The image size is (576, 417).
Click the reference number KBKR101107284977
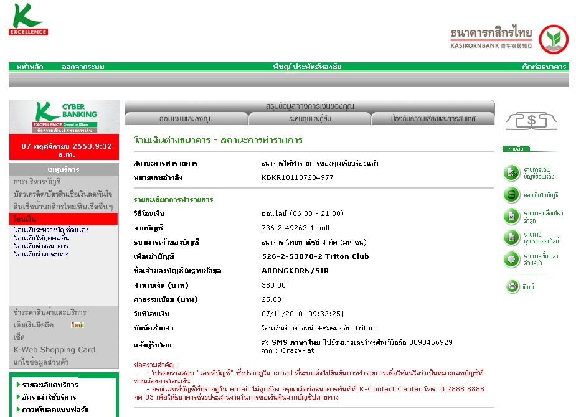[298, 177]
